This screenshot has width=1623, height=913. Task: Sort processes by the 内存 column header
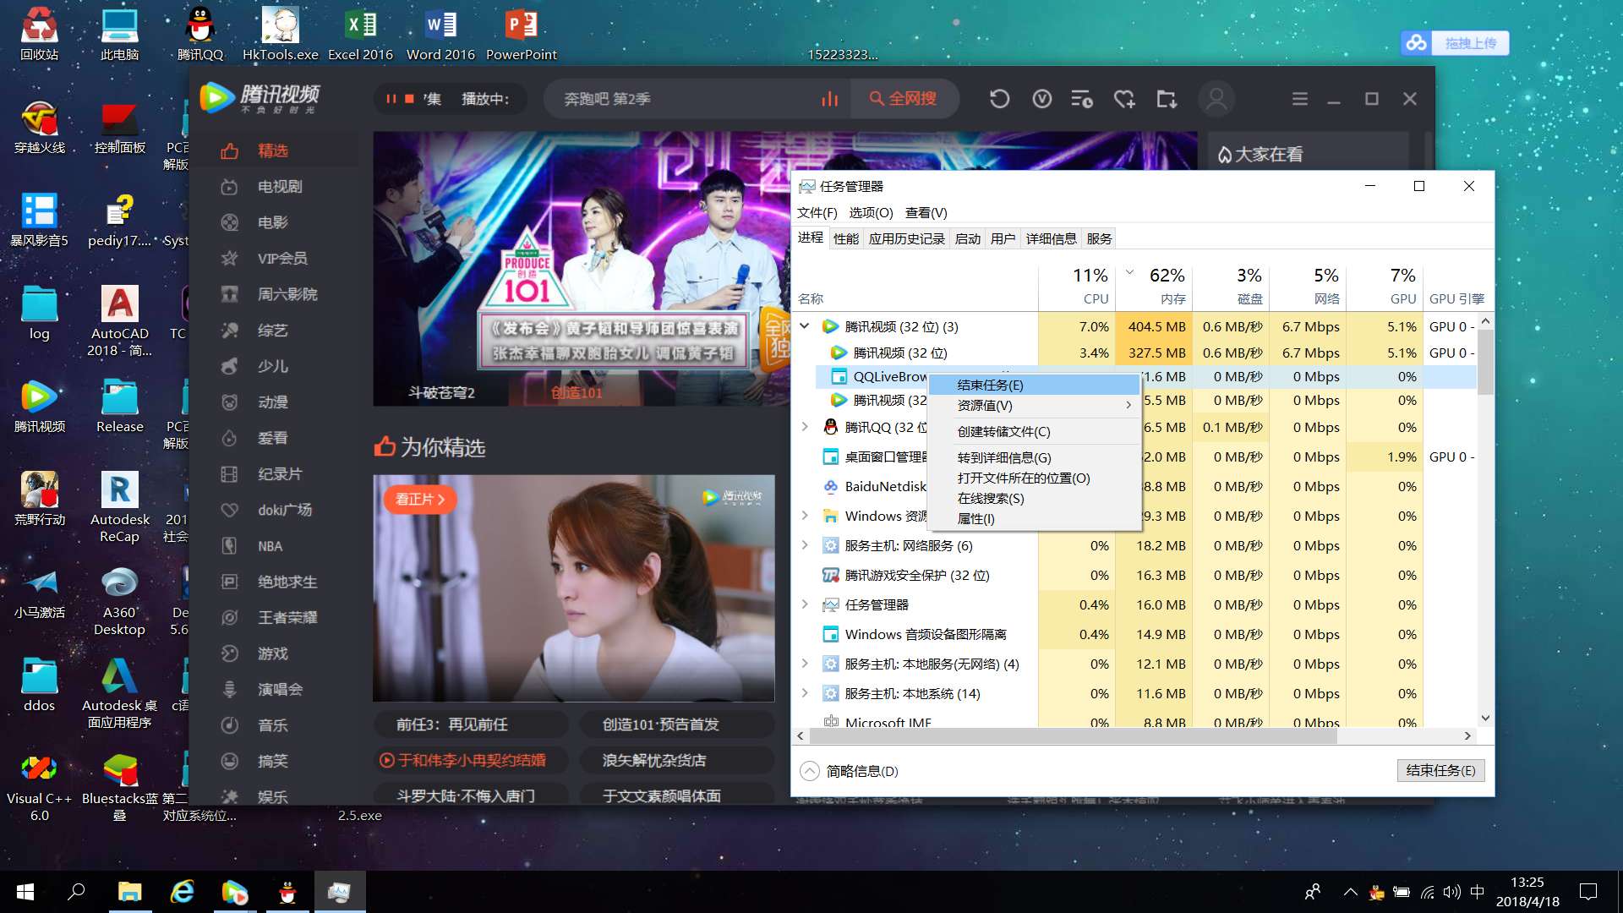point(1153,287)
